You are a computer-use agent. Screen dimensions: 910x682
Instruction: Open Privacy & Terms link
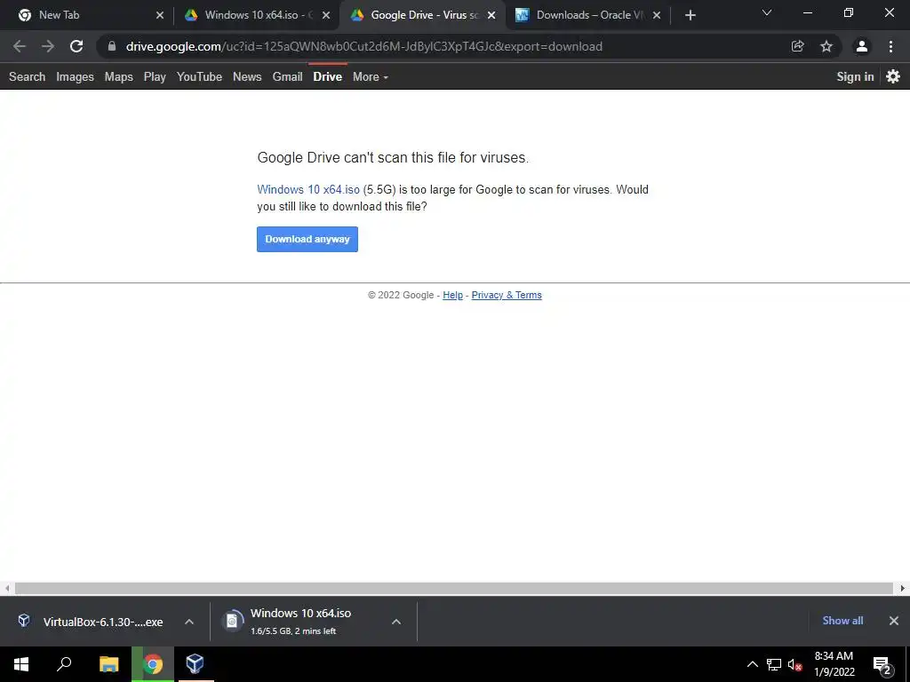(x=507, y=295)
